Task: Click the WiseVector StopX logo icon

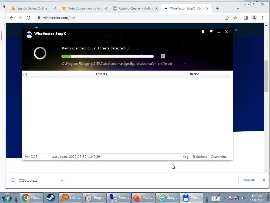Action: pos(29,35)
